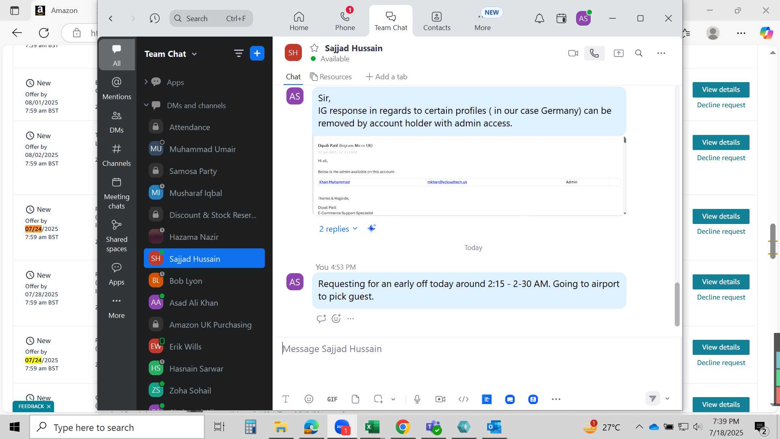Click the send message button
The width and height of the screenshot is (780, 439).
652,399
